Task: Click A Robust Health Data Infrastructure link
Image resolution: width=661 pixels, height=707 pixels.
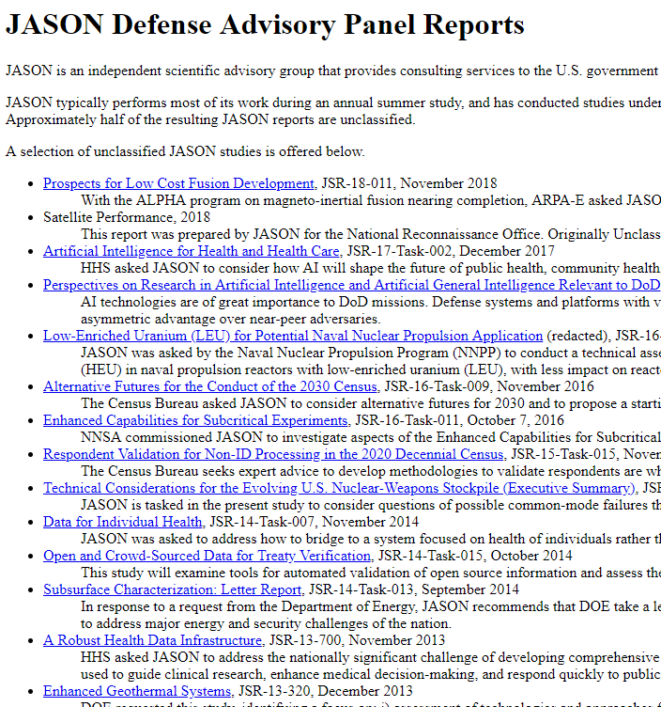Action: (x=152, y=640)
